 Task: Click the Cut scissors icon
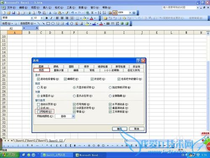50,13
